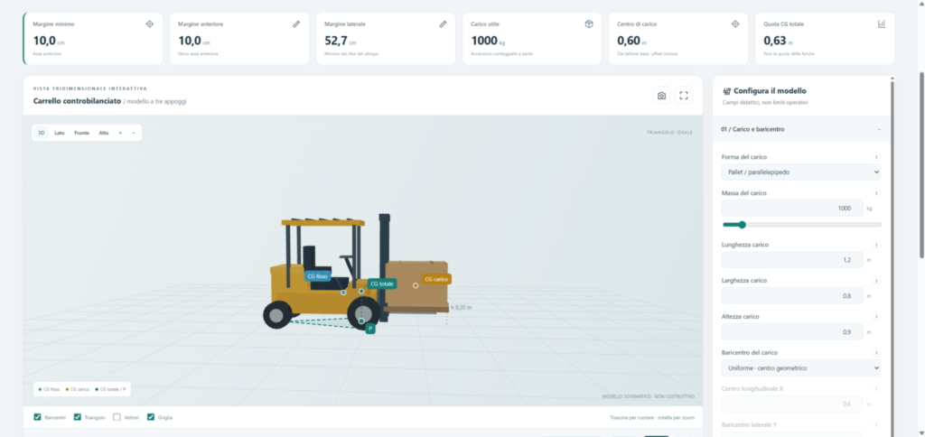The height and width of the screenshot is (437, 925).
Task: Open info for Baricentro laterale Y
Action: coord(876,424)
